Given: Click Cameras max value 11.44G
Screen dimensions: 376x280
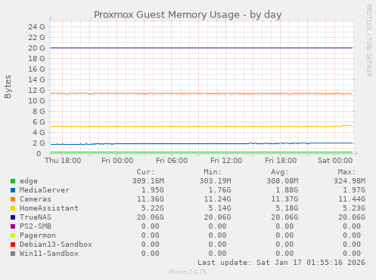Looking at the screenshot, I should point(352,199).
